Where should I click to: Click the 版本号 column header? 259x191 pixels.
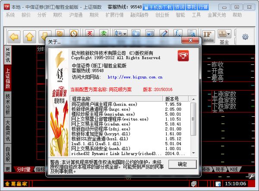[x=175, y=99]
